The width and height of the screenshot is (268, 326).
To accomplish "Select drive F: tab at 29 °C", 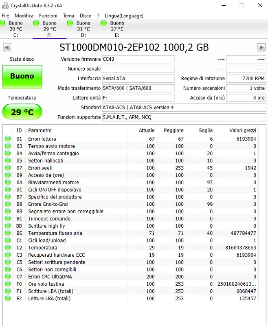I will click(49, 29).
